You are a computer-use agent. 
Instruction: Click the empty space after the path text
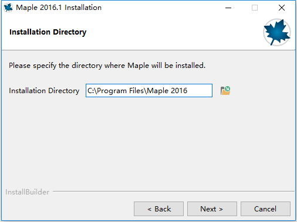tap(200, 91)
